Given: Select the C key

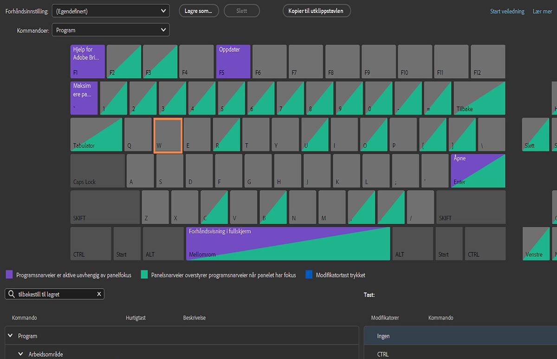Looking at the screenshot, I should pos(214,207).
